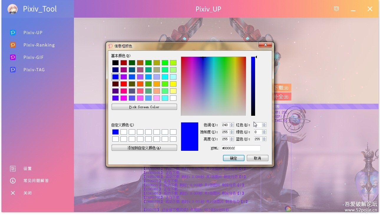Open the Pixiv-GIF sidebar section
The image size is (380, 215).
(x=34, y=57)
